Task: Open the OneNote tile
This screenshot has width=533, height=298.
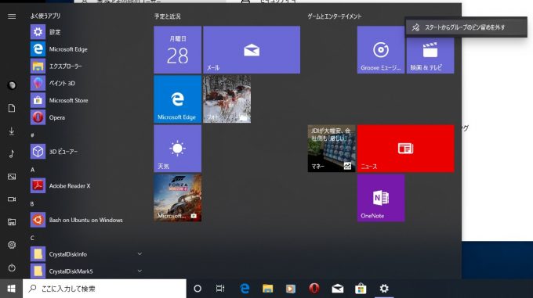Action: point(381,198)
